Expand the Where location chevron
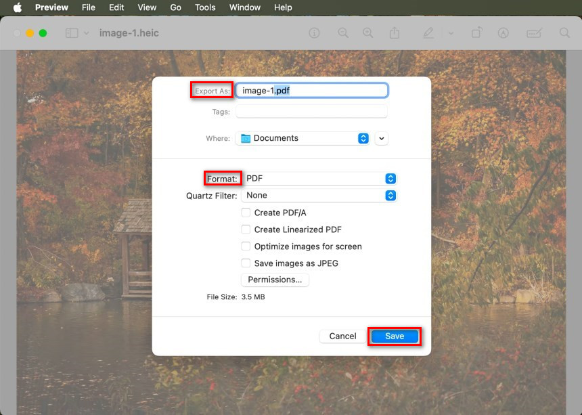This screenshot has width=582, height=415. click(381, 138)
